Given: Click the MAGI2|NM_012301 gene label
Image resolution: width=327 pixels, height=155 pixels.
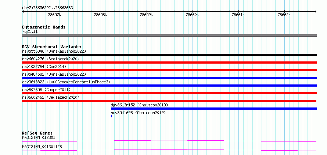Looking at the screenshot, I should pos(39,137).
